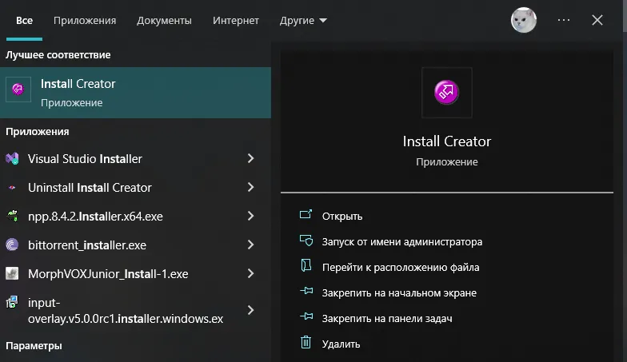Close the search panel
Viewport: 627px width, 362px height.
point(597,20)
